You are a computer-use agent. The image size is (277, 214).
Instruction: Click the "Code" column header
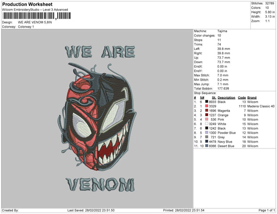pyautogui.click(x=242, y=98)
